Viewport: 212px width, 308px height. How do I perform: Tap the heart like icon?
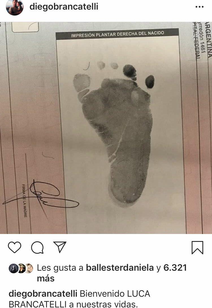tap(14, 247)
